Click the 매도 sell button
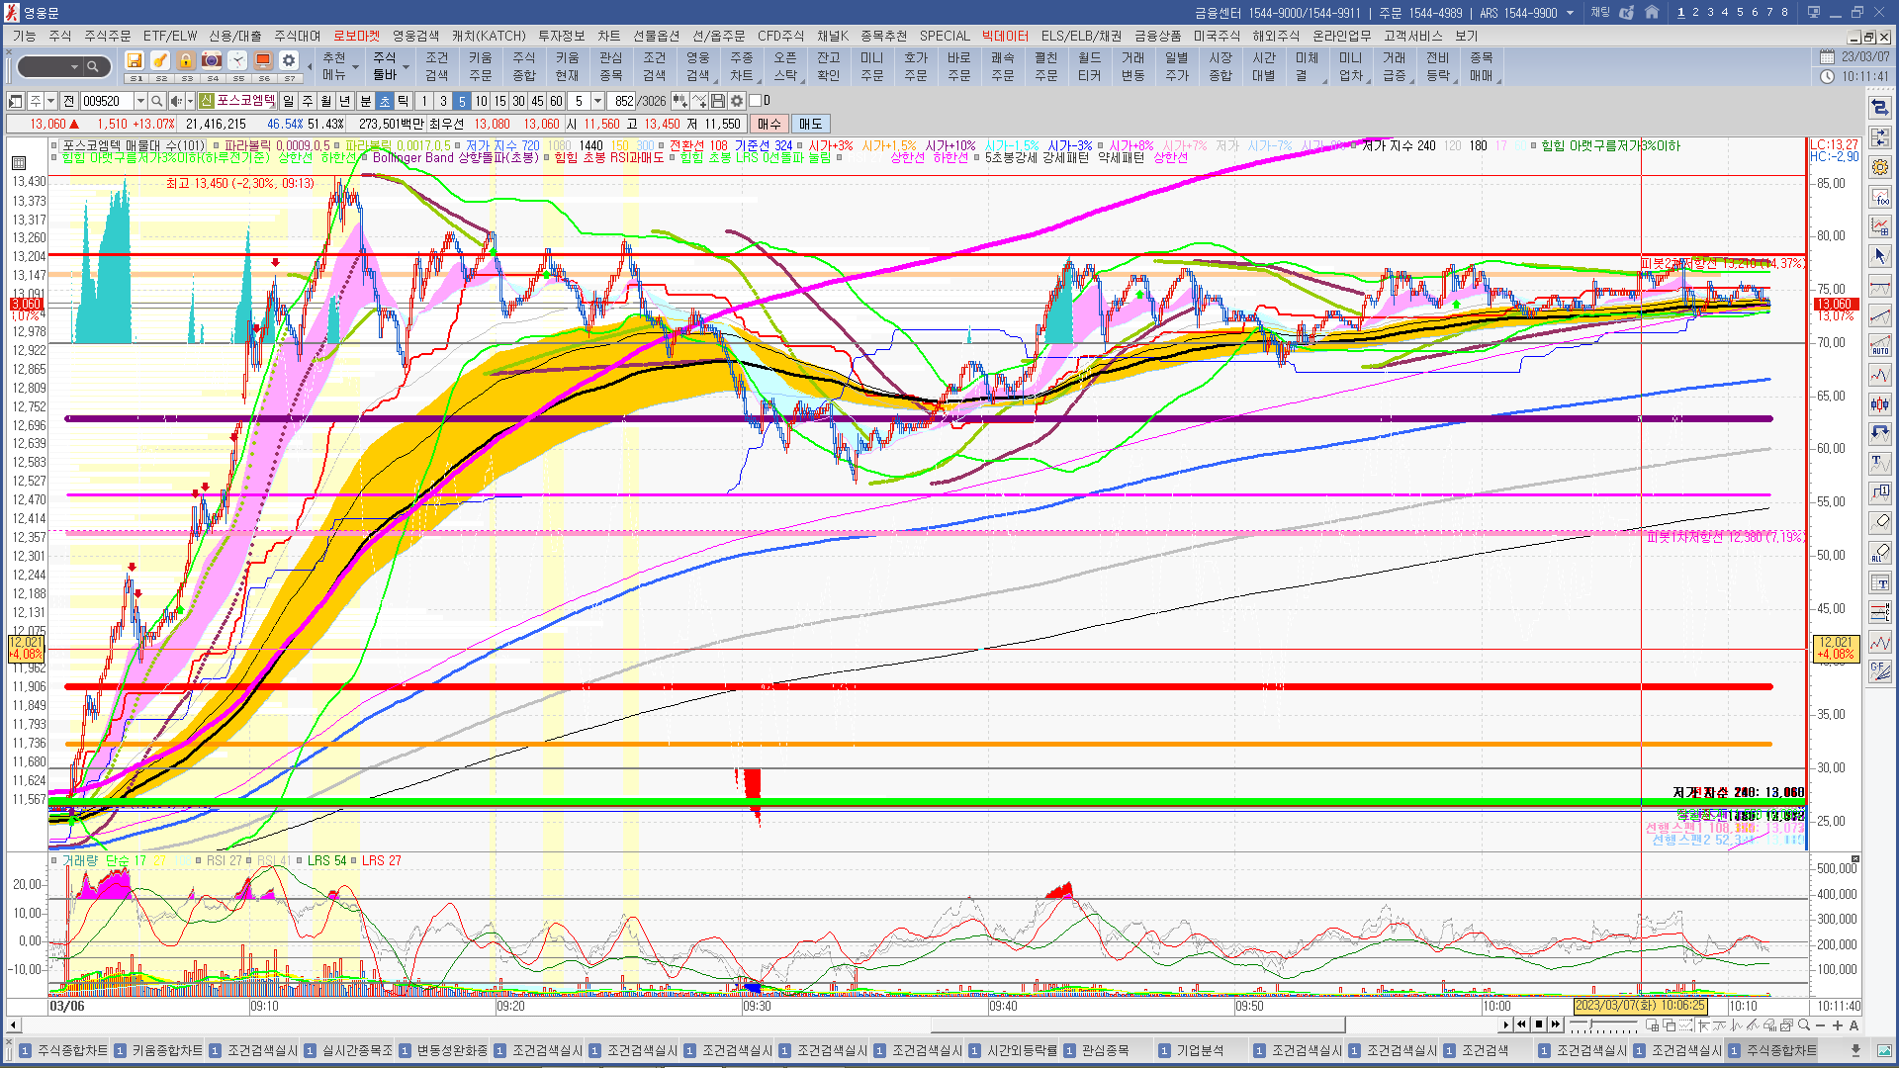 click(x=810, y=124)
